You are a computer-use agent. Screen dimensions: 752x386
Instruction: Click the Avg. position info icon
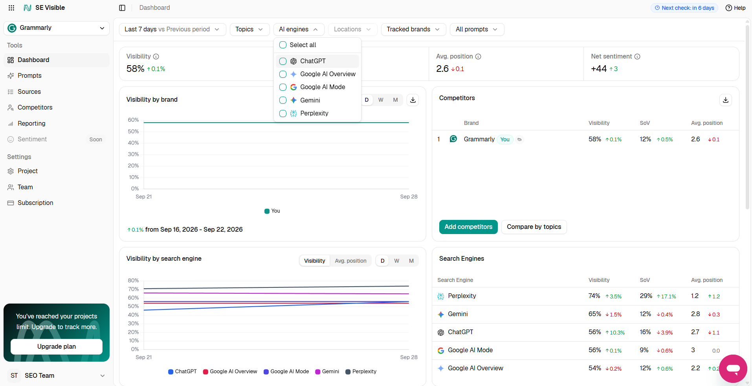pyautogui.click(x=478, y=57)
